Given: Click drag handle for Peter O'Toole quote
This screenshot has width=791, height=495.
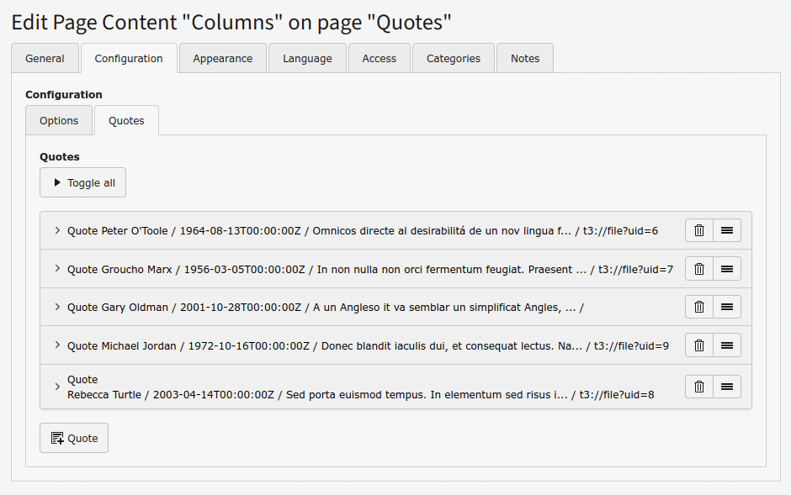Looking at the screenshot, I should click(727, 230).
